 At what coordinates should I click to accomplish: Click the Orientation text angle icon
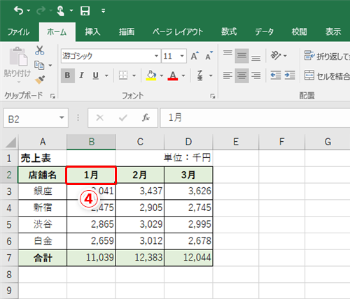pos(276,56)
